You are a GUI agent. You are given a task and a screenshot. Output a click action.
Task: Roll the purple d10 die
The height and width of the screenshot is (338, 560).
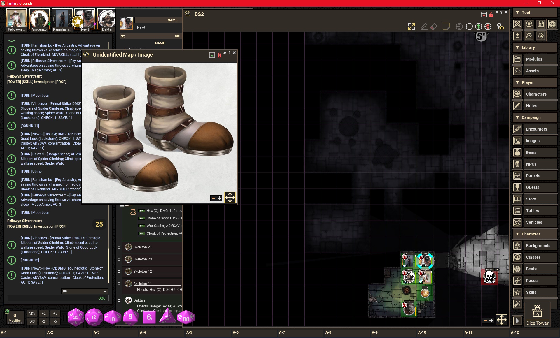point(112,318)
